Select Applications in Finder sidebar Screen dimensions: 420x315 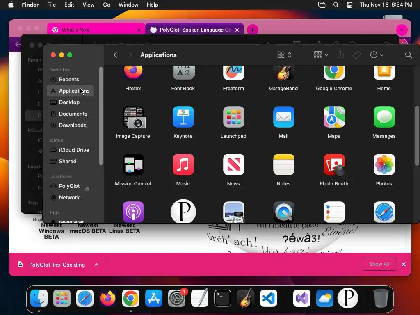coord(70,91)
